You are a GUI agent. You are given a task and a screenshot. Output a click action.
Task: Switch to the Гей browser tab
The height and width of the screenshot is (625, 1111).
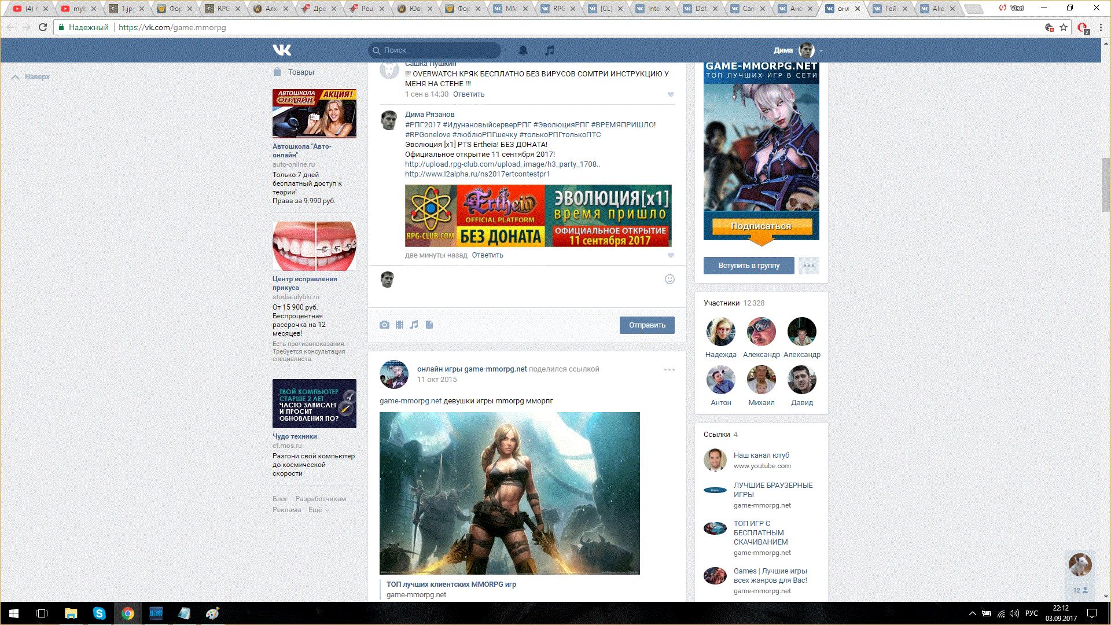point(891,9)
